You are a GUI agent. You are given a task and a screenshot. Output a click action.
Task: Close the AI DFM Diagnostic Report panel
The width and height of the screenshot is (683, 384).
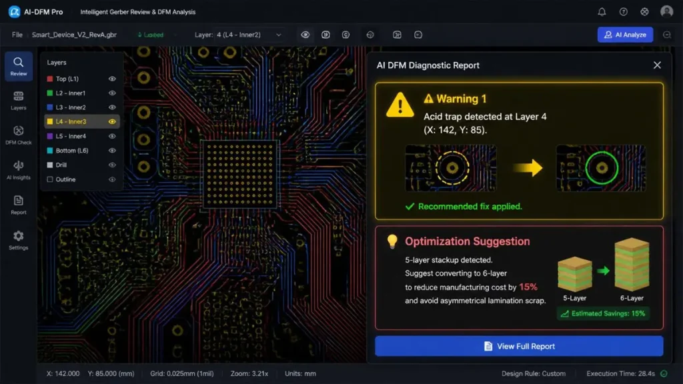coord(657,65)
